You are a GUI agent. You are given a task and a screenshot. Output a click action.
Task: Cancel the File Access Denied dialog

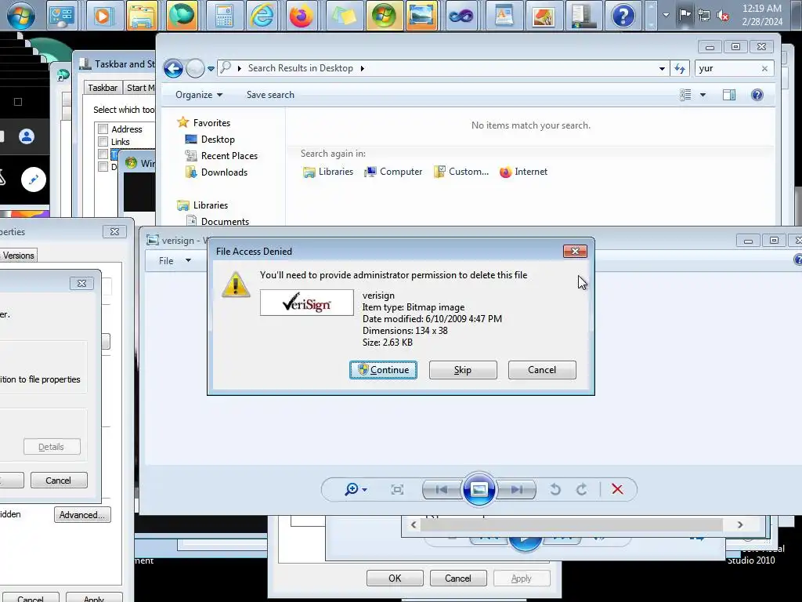[x=542, y=370]
